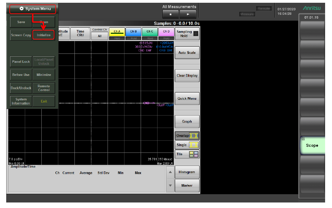Select the Overlap display mode icon
The width and height of the screenshot is (332, 208).
pos(194,136)
